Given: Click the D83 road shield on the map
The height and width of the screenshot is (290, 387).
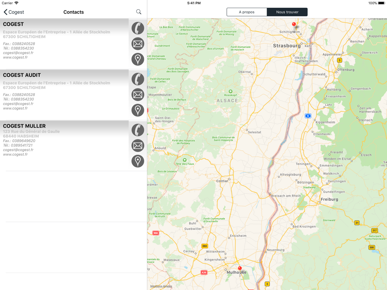Looking at the screenshot, I should (205, 246).
